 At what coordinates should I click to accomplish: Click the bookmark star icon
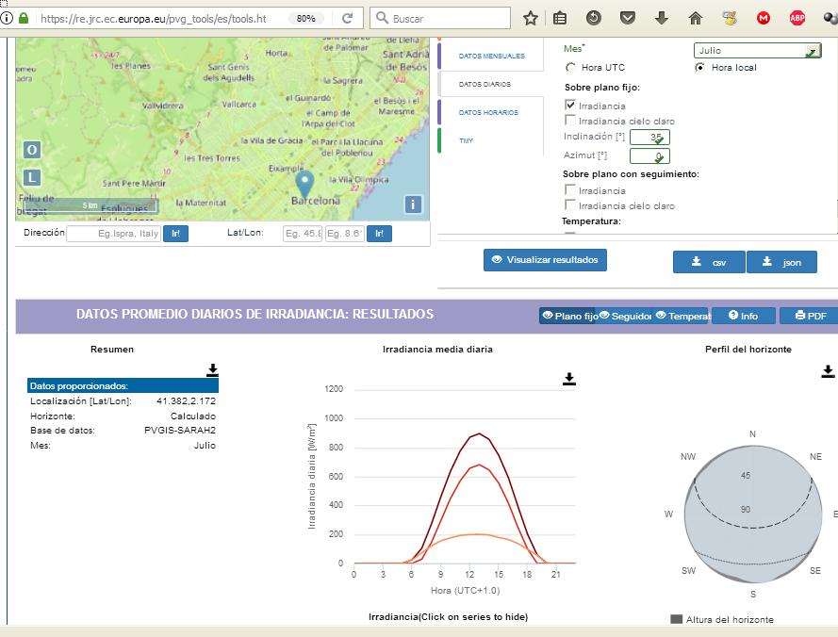(x=530, y=18)
